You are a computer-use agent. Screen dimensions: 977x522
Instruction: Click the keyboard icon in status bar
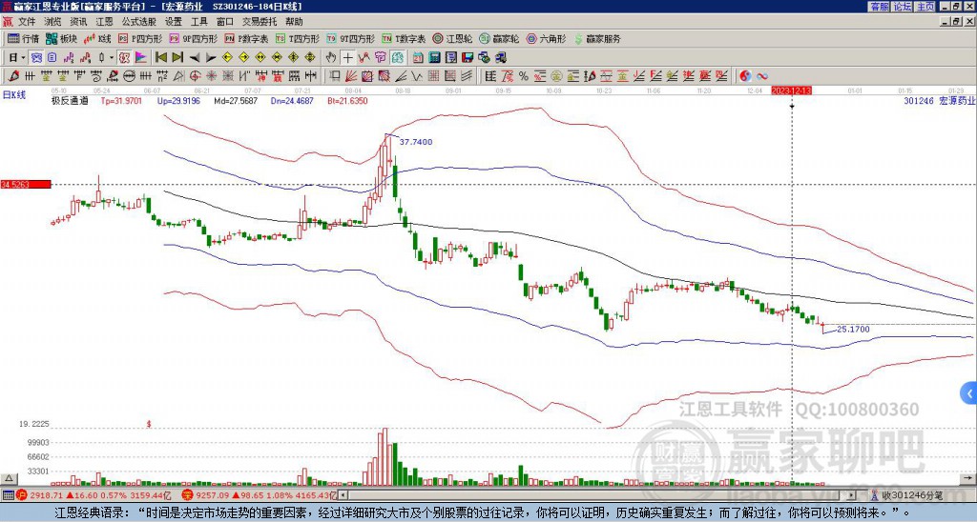click(8, 495)
